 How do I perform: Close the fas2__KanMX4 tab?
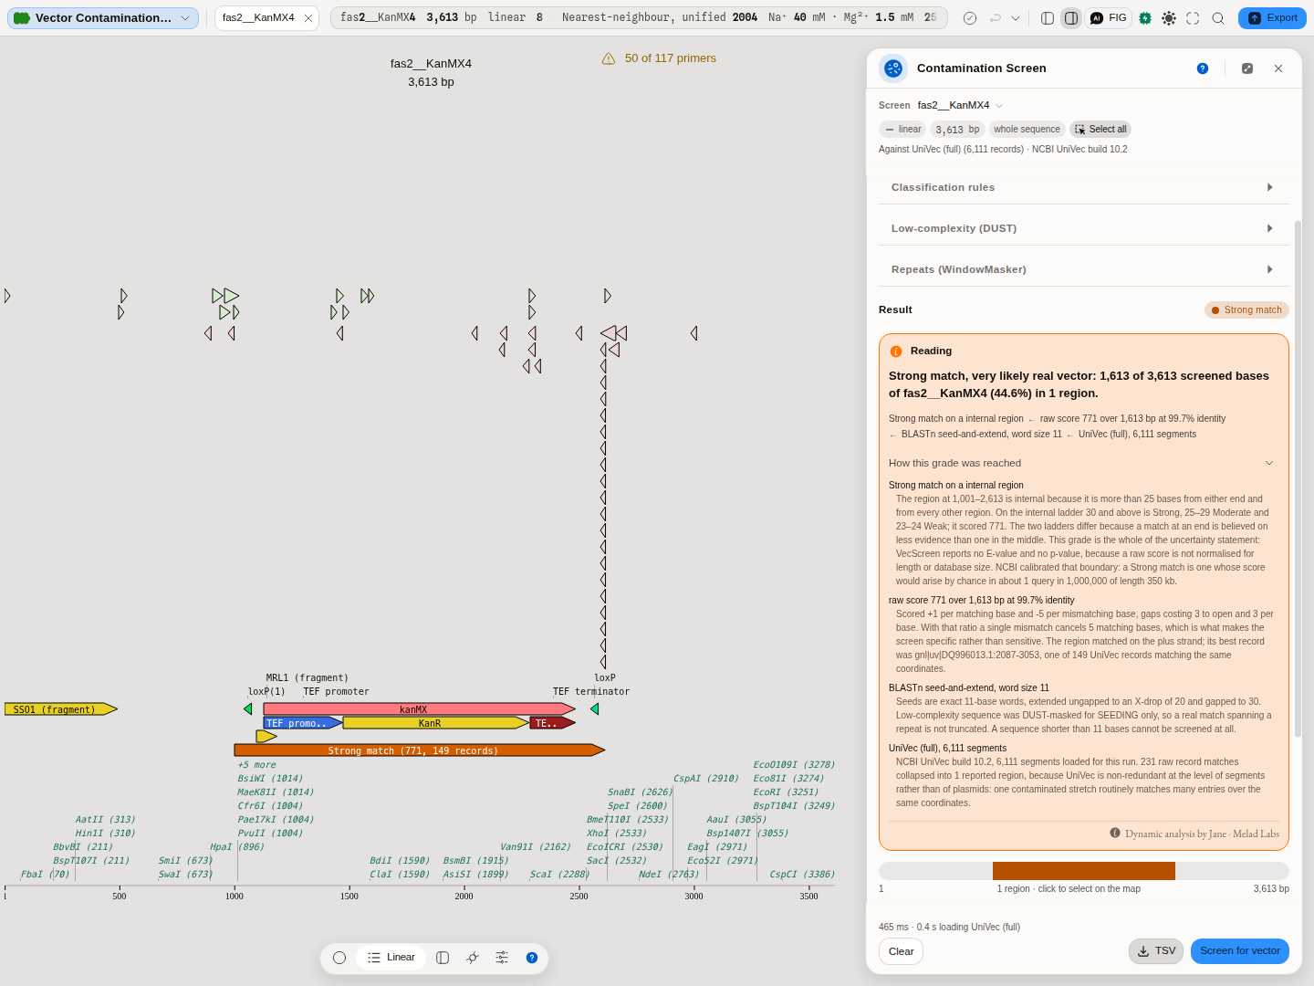pyautogui.click(x=308, y=18)
